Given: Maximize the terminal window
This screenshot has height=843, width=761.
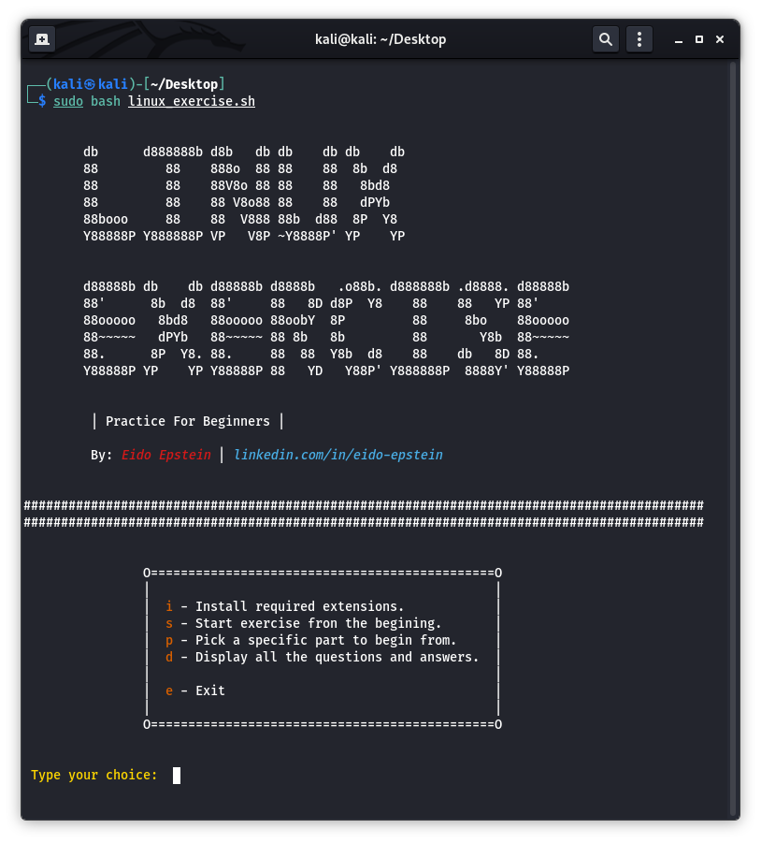Looking at the screenshot, I should coord(699,38).
